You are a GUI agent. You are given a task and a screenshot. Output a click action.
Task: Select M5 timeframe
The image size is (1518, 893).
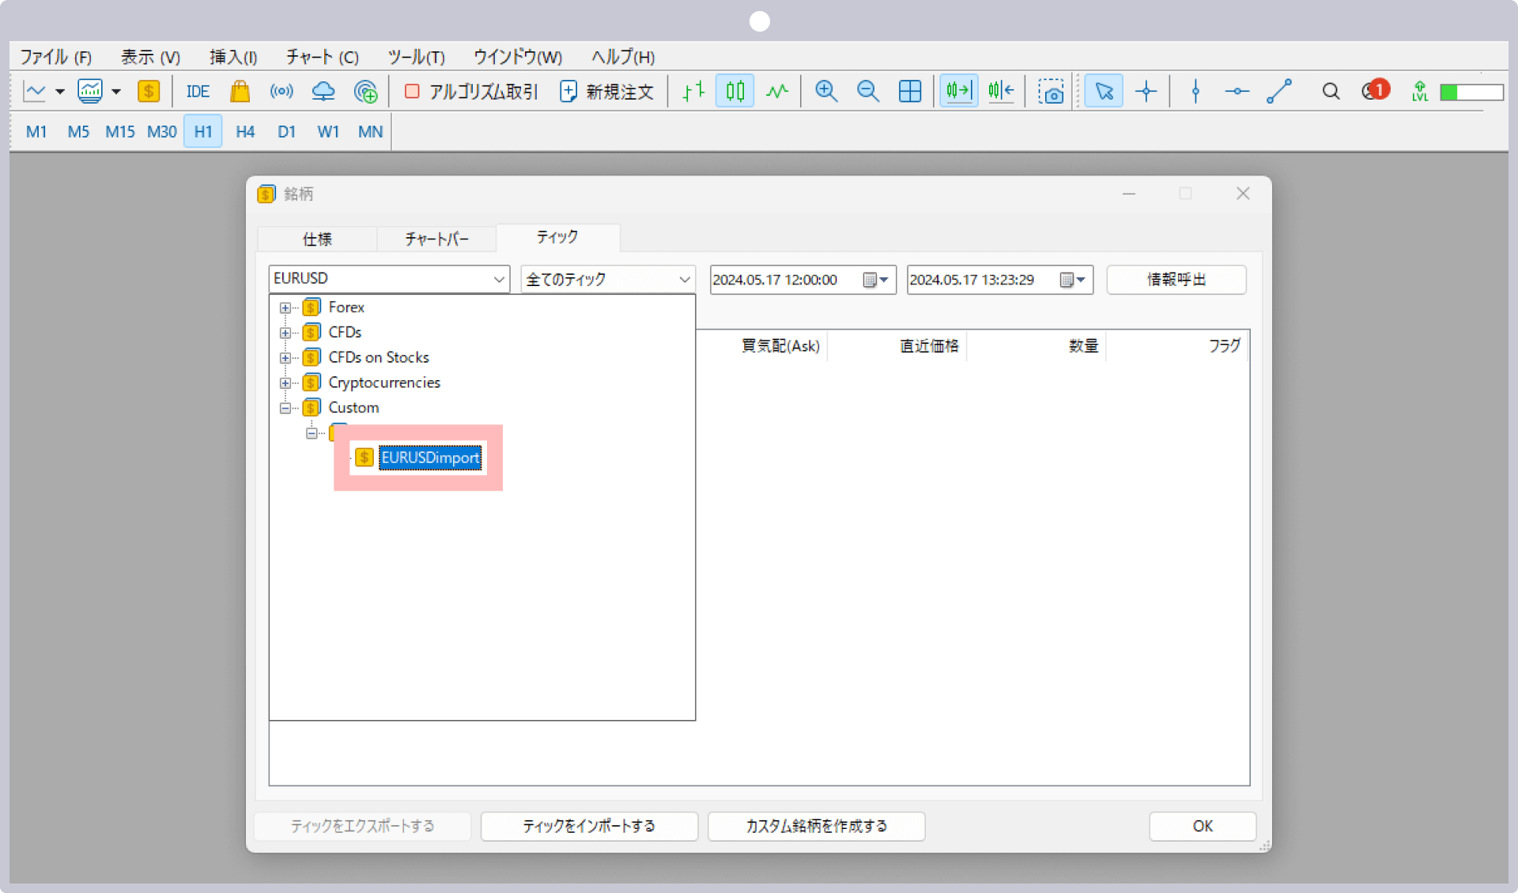[78, 132]
